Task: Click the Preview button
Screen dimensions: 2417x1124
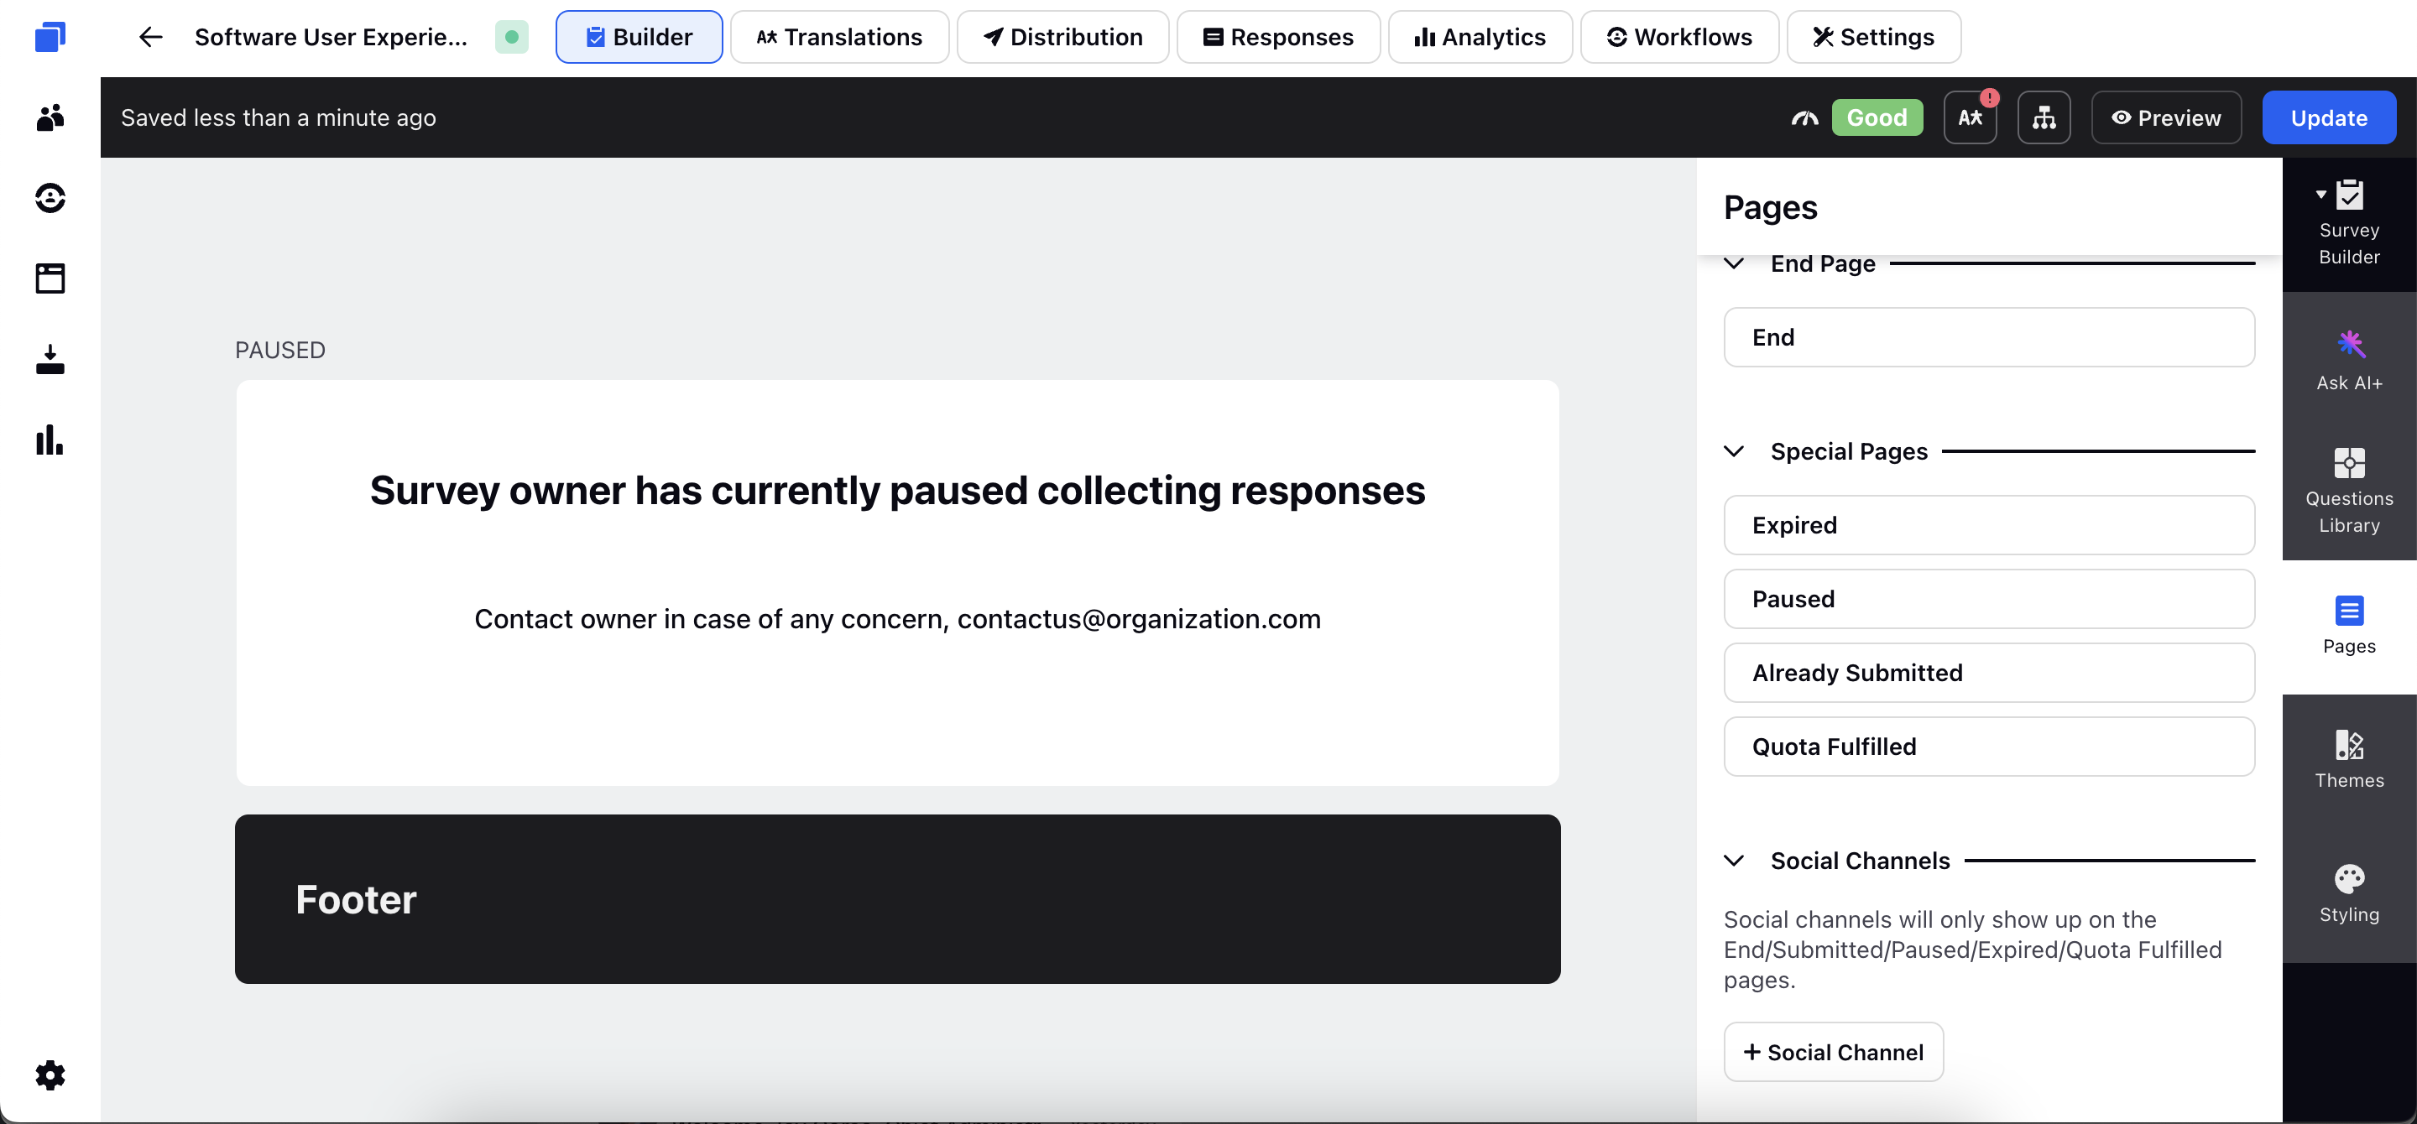Action: click(2165, 117)
